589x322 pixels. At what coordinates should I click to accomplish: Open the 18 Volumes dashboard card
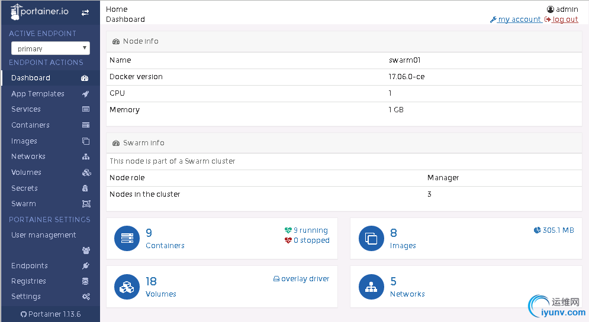pos(222,287)
